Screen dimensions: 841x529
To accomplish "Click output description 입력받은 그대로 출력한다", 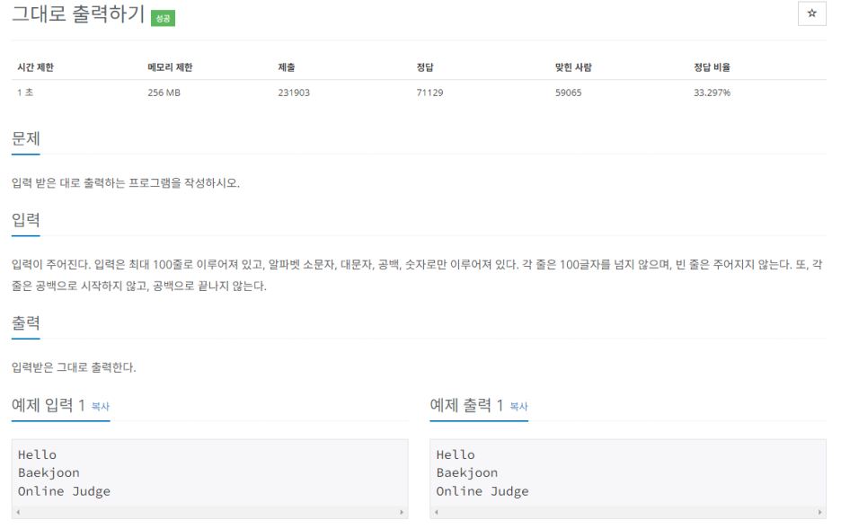I will (74, 367).
